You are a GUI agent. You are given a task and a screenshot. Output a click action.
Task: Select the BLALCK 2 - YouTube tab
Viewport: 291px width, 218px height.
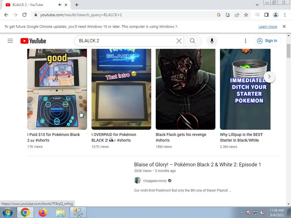tap(36, 5)
